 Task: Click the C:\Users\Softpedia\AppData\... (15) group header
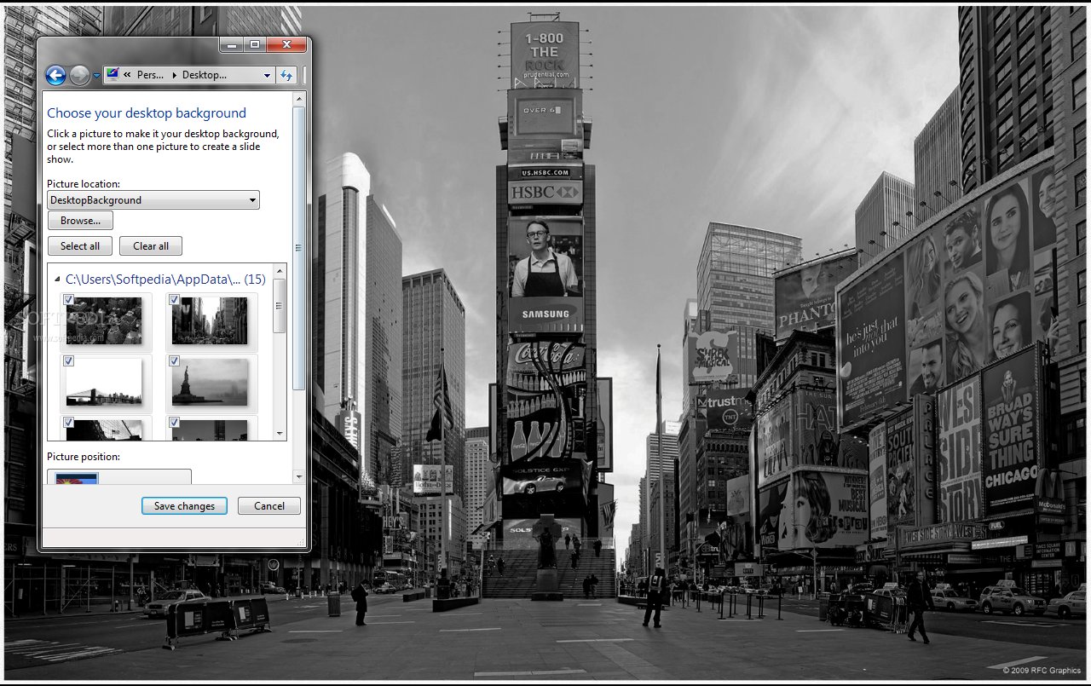[x=165, y=279]
